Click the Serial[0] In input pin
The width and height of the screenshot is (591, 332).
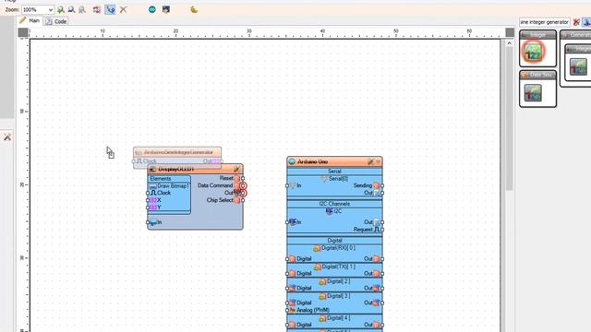tap(287, 185)
